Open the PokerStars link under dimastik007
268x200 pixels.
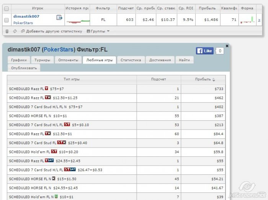tap(23, 23)
